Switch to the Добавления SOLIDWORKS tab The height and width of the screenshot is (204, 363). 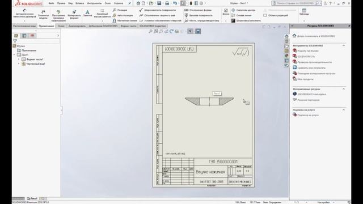pyautogui.click(x=103, y=26)
